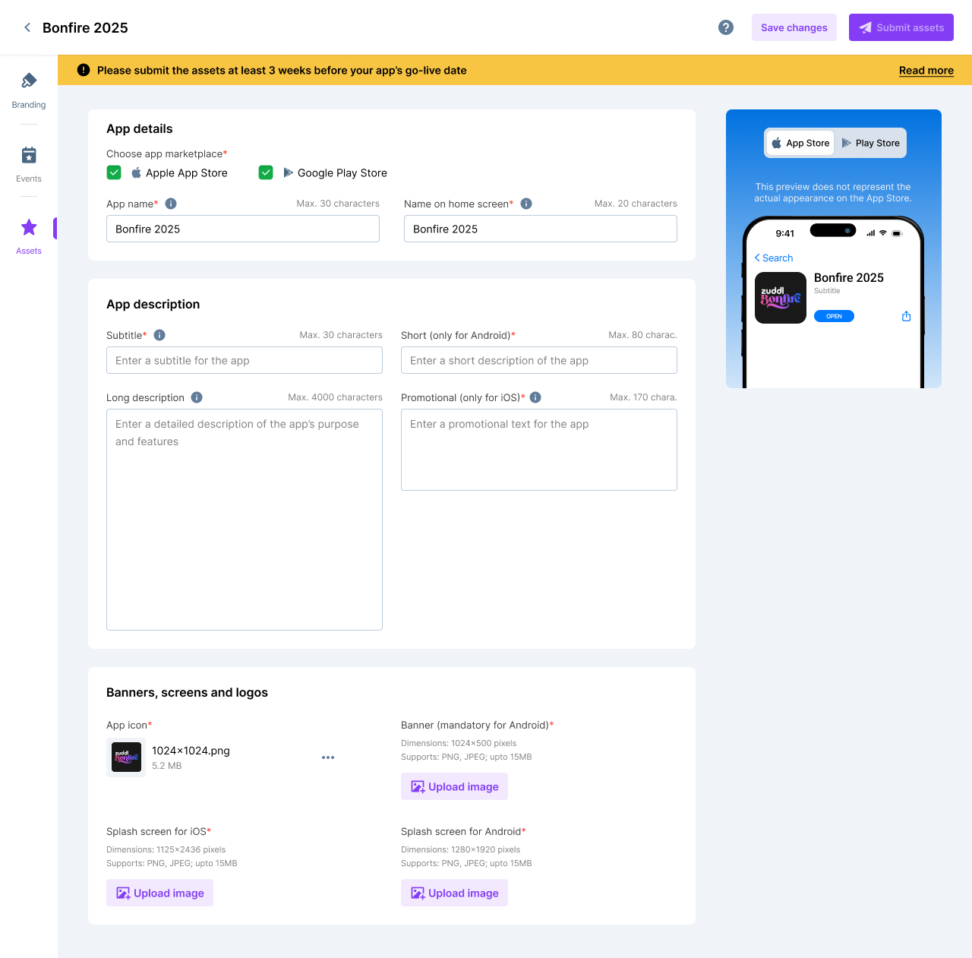Image resolution: width=972 pixels, height=958 pixels.
Task: Click the share icon in phone preview
Action: click(906, 316)
